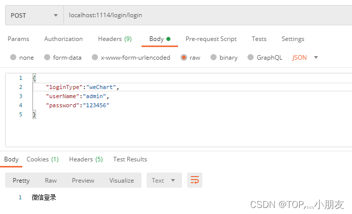Toggle the response word-wrap icon

pos(194,180)
